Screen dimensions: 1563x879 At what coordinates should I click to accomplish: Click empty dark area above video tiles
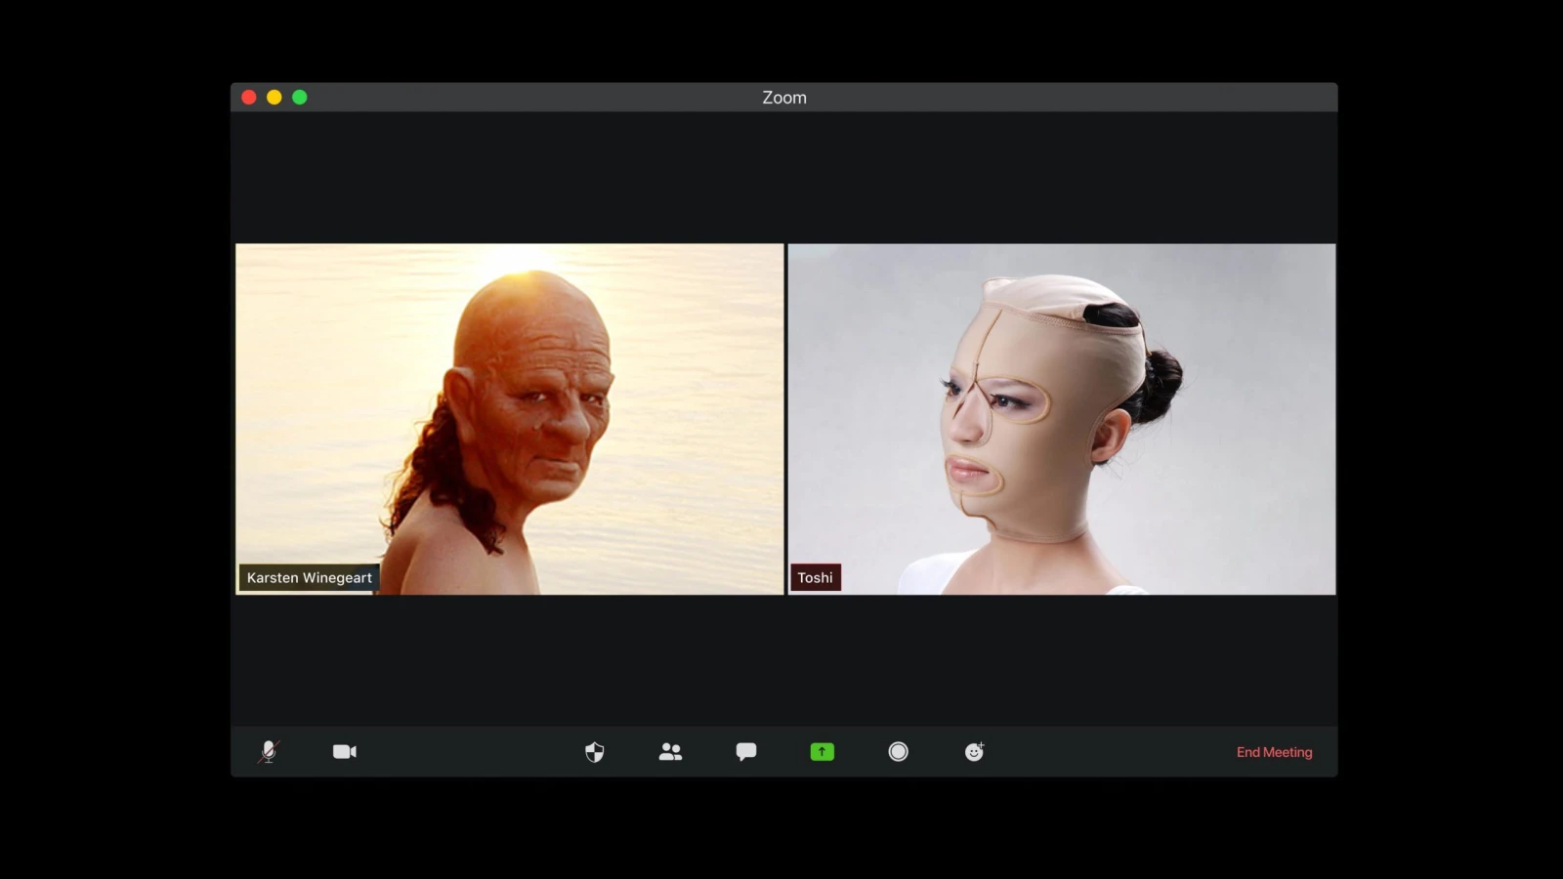781,176
